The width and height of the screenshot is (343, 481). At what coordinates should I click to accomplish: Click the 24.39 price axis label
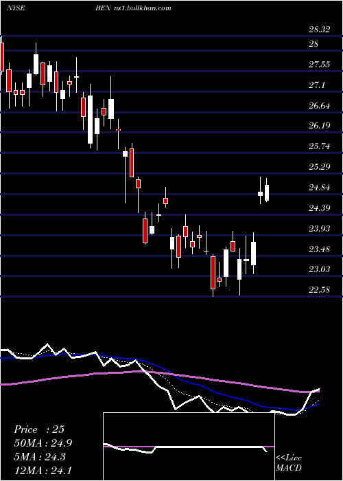pos(319,208)
